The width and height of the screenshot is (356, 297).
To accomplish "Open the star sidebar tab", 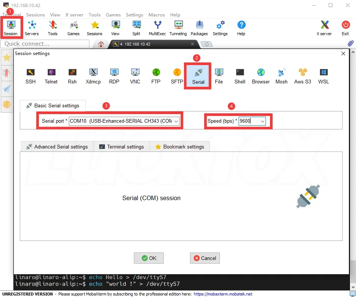I will 7,58.
